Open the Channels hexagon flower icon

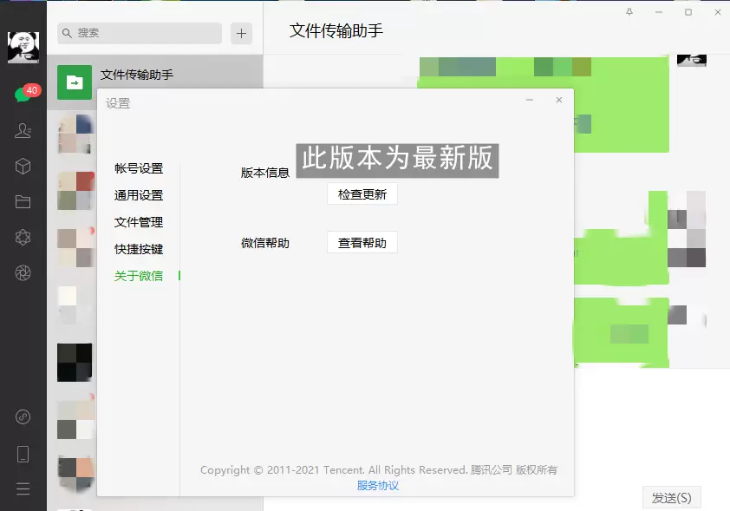[23, 237]
